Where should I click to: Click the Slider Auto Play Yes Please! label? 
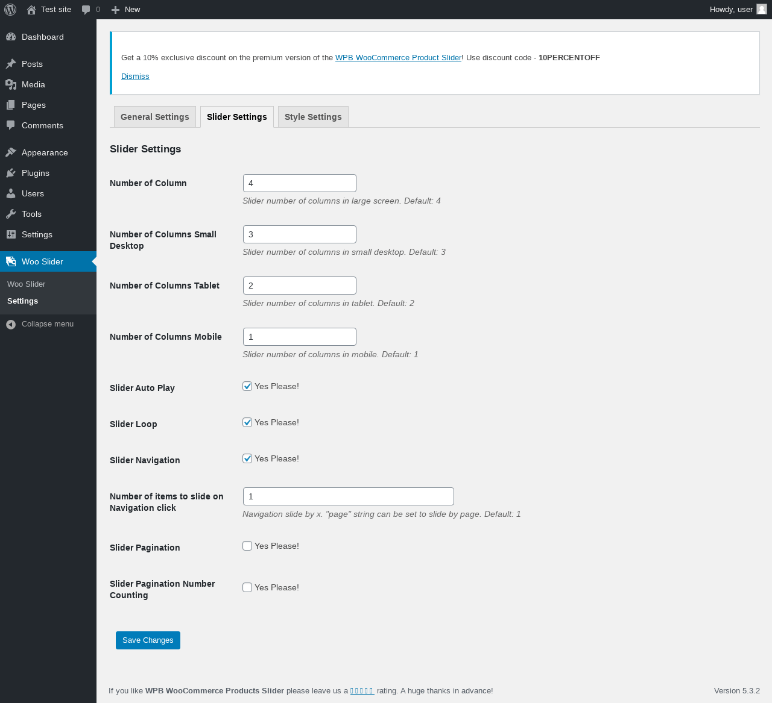(x=277, y=386)
